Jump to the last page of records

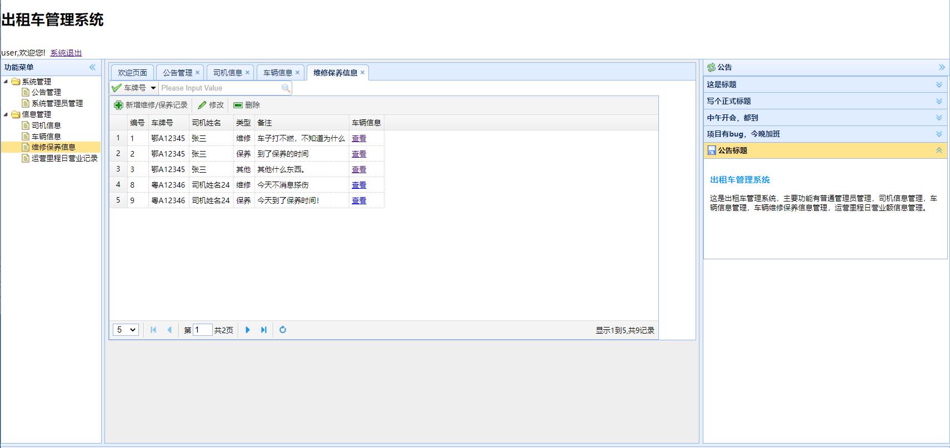point(264,330)
